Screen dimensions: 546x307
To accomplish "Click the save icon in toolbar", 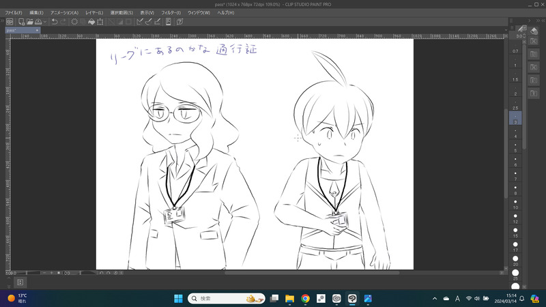I will point(38,22).
